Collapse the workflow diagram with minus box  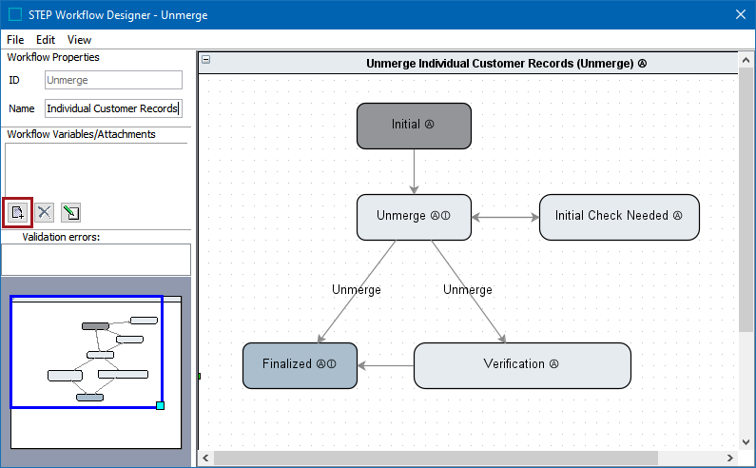(206, 61)
